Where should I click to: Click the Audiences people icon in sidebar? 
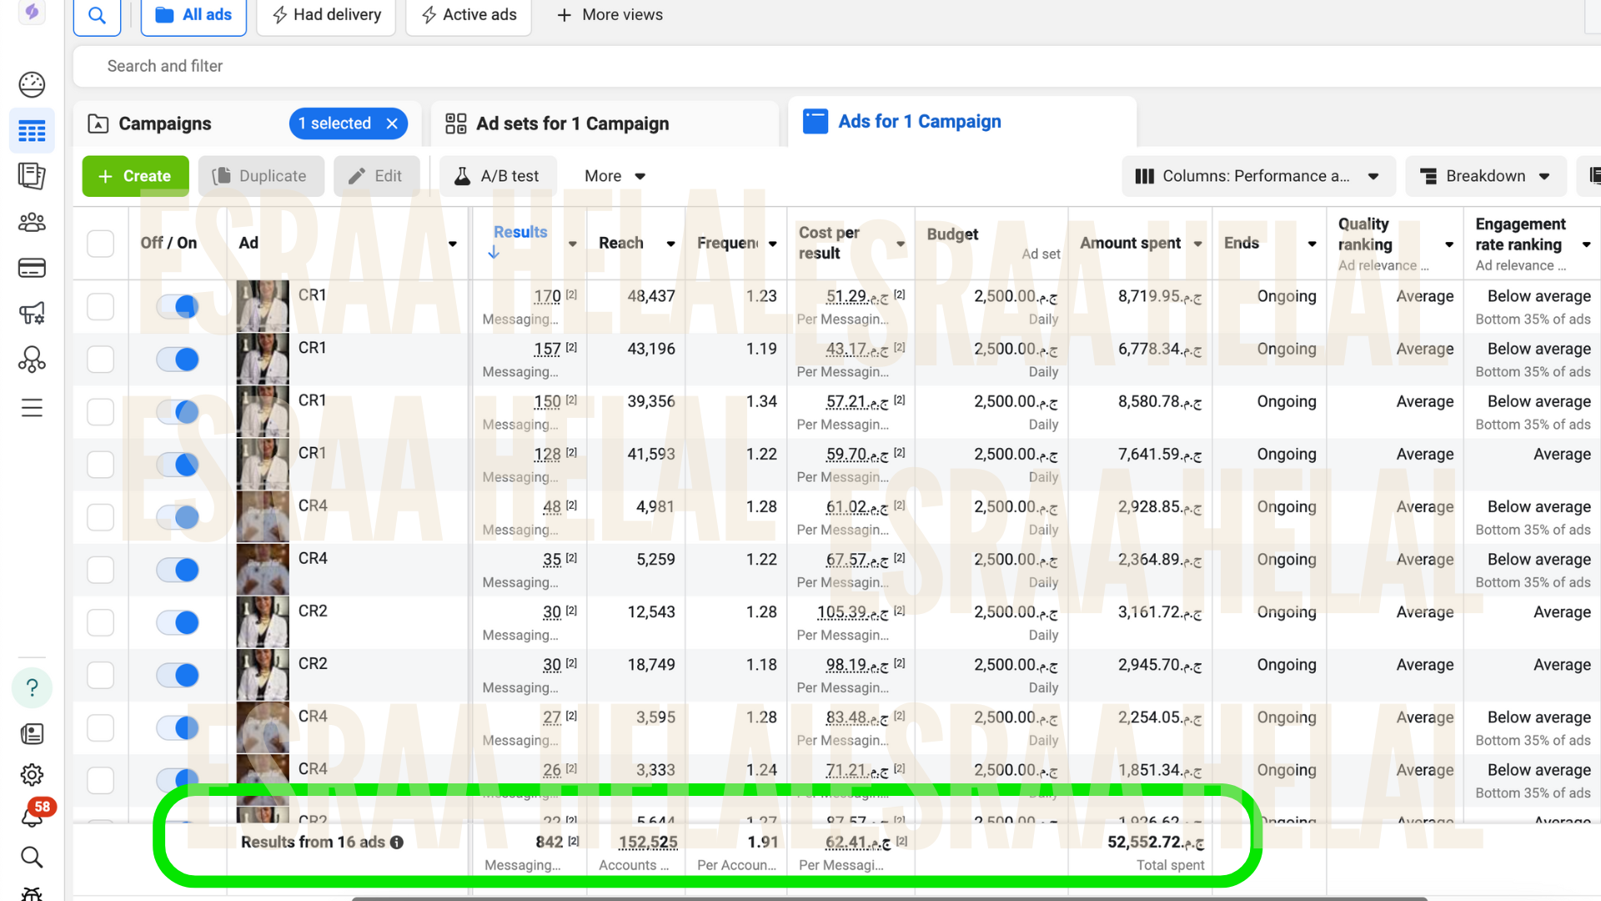[32, 222]
